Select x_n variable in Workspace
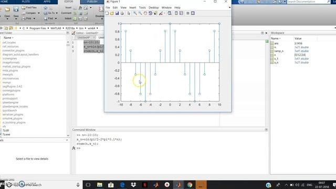 pyautogui.click(x=277, y=62)
